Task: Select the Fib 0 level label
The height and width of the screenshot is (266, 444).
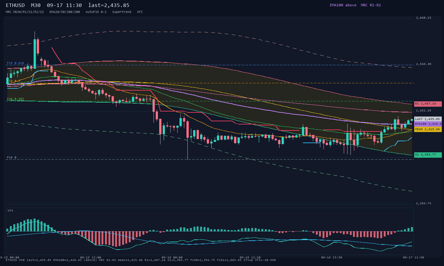Action: tap(12, 157)
